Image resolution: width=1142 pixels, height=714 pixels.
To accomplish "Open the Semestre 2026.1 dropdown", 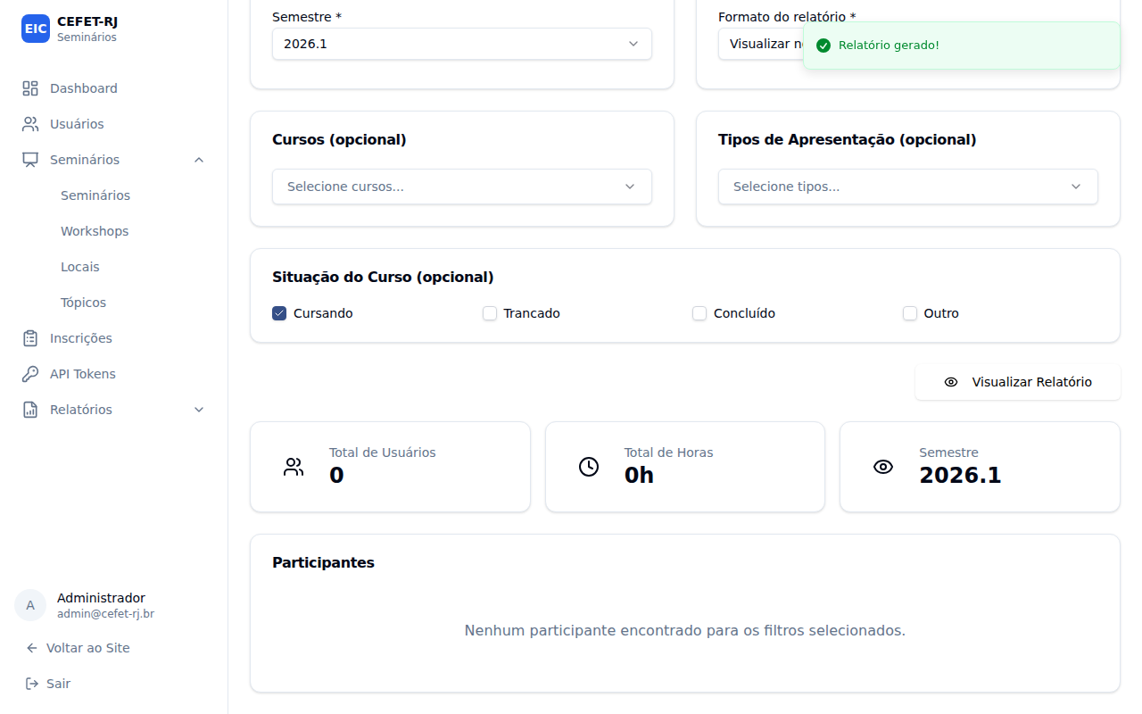I will click(462, 44).
